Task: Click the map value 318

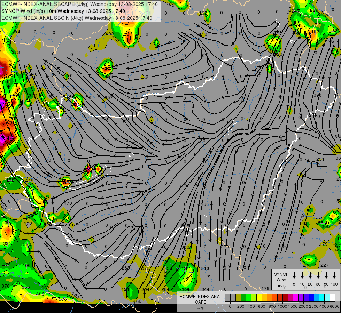Action: pyautogui.click(x=205, y=268)
